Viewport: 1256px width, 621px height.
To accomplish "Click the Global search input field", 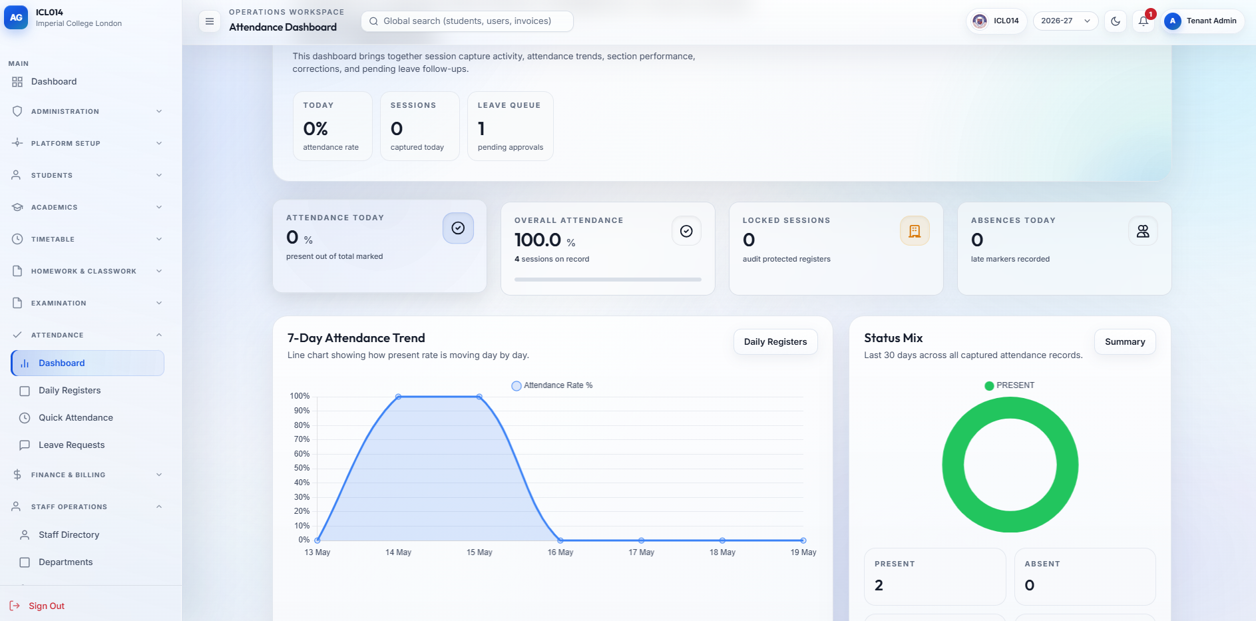I will pos(467,21).
